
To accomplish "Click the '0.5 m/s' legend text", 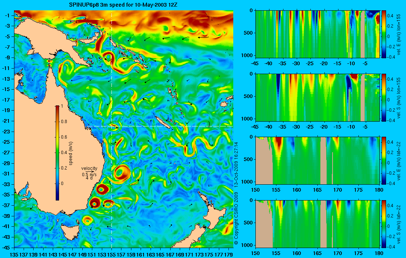I will [89, 175].
